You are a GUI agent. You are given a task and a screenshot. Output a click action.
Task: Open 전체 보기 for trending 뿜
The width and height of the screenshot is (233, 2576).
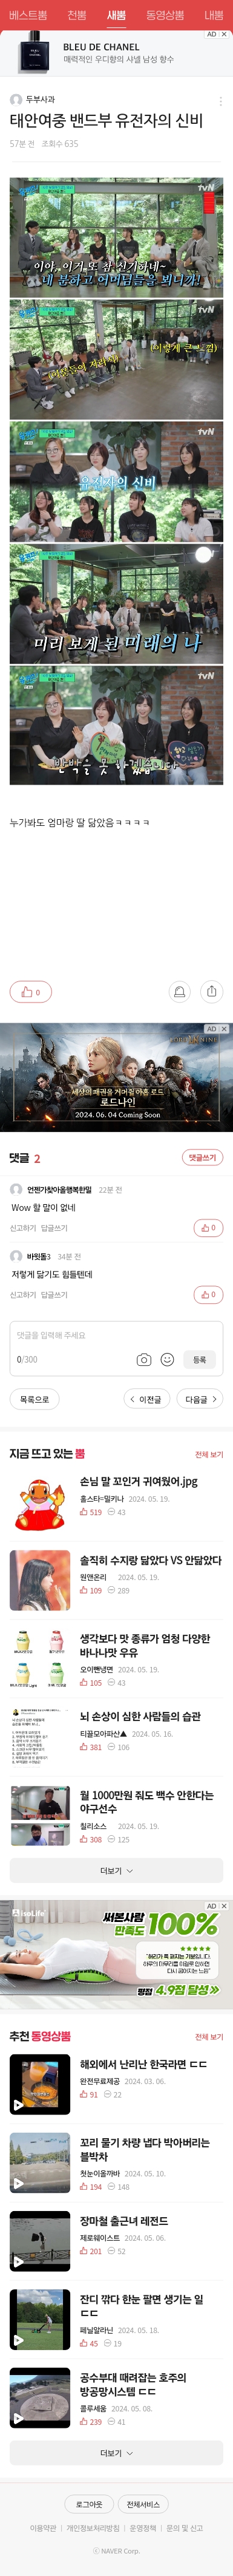[x=209, y=1454]
